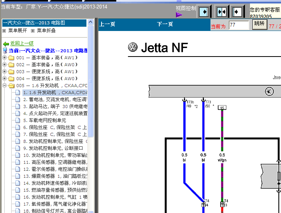This screenshot has width=281, height=213.
Task: Click the right-arrow view control icon
Action: coord(204,12)
